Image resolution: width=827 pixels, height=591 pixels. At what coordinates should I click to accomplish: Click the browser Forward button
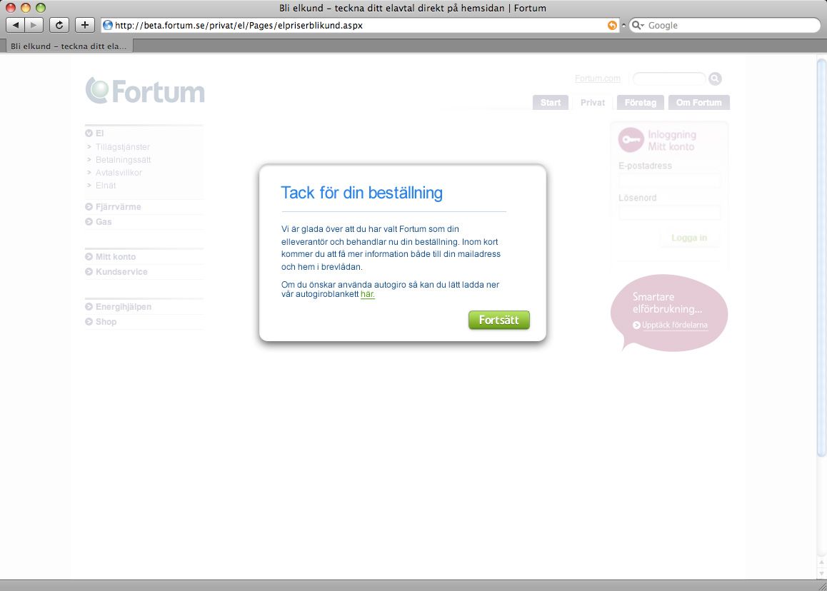(34, 25)
